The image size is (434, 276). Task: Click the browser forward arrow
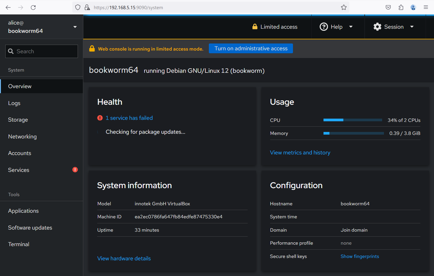click(x=21, y=7)
